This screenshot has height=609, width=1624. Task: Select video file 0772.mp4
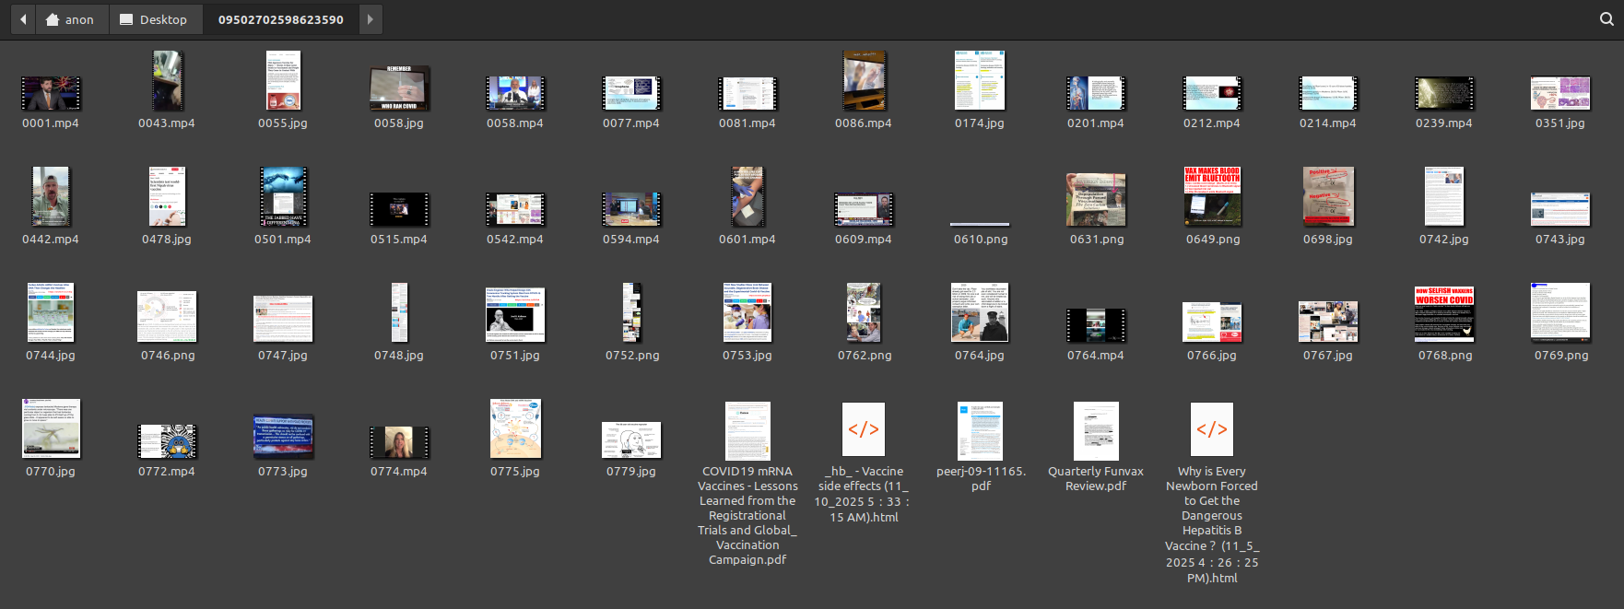[x=167, y=441]
